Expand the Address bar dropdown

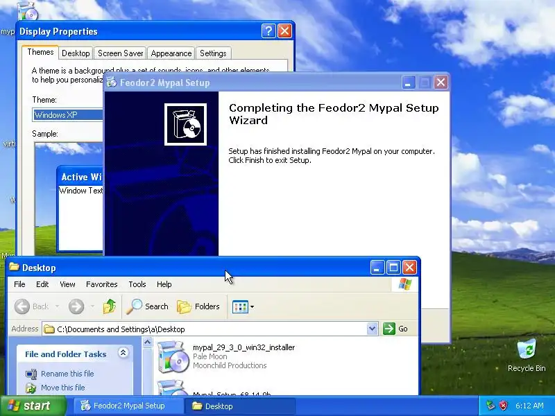372,329
